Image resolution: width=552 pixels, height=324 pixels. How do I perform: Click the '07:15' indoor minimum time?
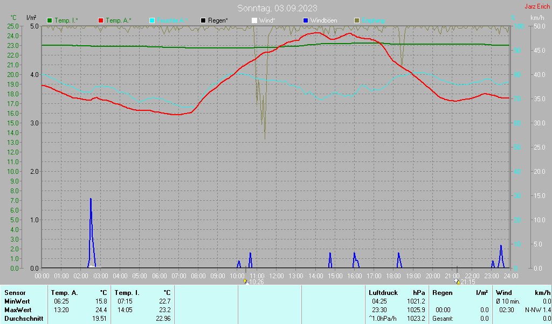[125, 301]
